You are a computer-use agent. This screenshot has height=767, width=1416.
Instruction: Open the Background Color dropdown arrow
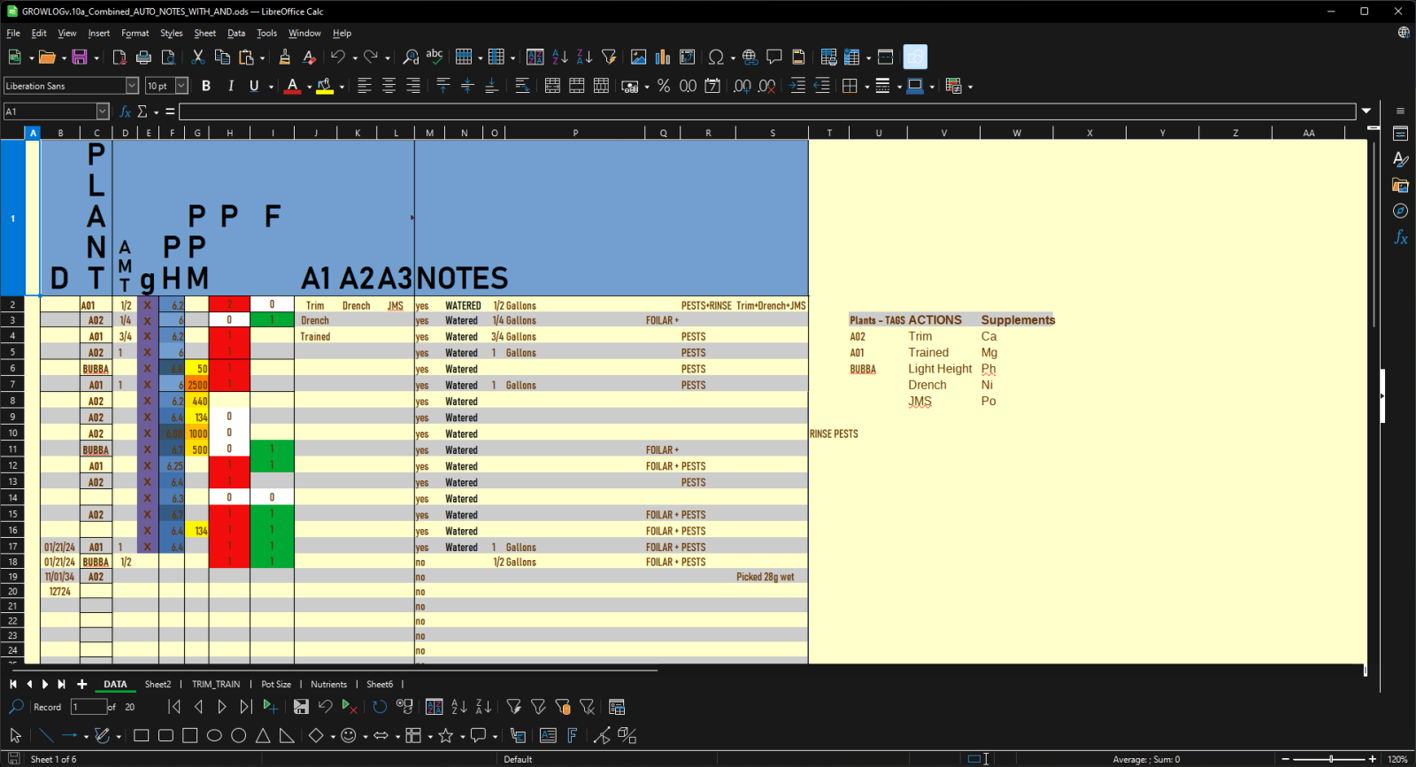coord(342,87)
